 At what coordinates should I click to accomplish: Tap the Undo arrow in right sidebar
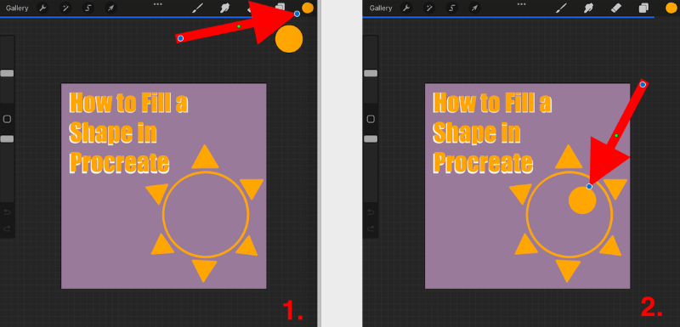pyautogui.click(x=371, y=212)
